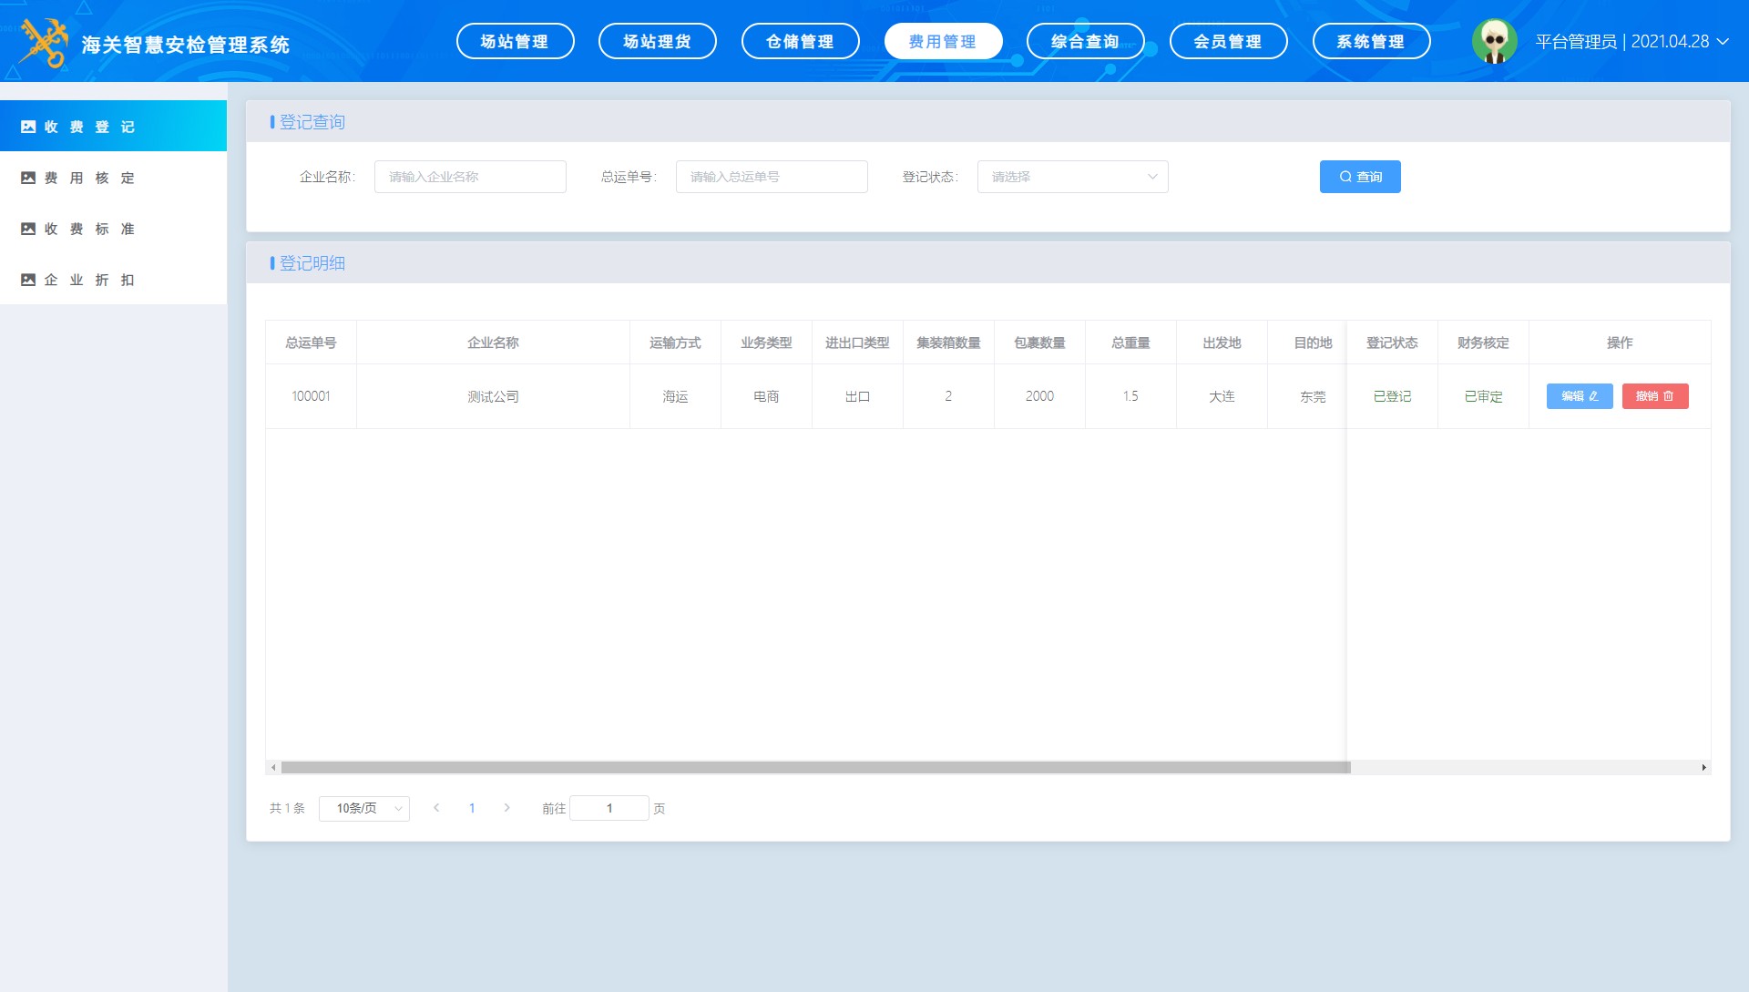The image size is (1749, 992).
Task: Open the 10条/页 page size dropdown
Action: click(363, 808)
